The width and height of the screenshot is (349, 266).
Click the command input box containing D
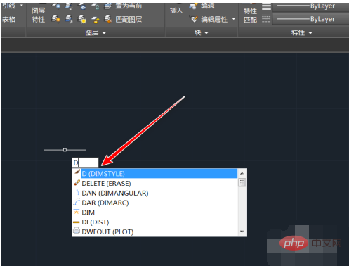[85, 163]
